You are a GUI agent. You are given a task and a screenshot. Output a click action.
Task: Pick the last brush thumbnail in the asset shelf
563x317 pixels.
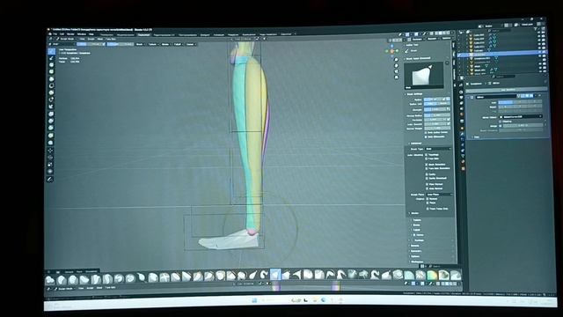(456, 276)
